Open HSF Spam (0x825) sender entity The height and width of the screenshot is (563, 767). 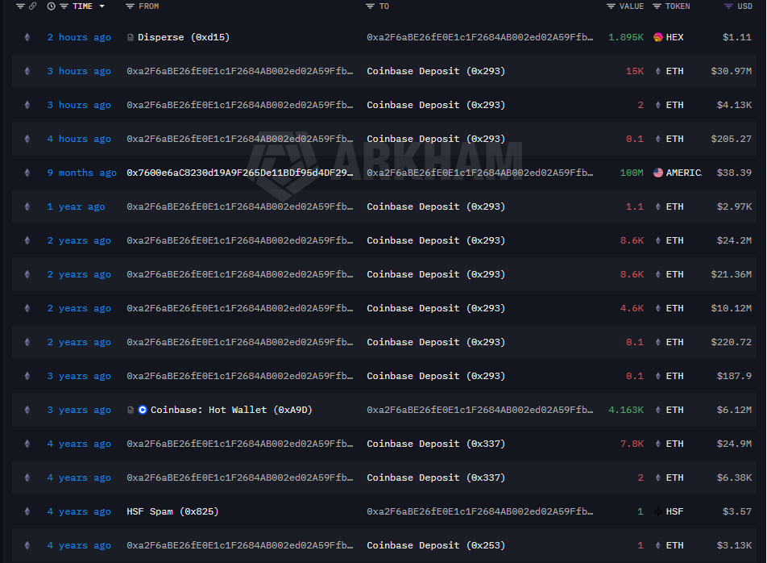[x=172, y=511]
